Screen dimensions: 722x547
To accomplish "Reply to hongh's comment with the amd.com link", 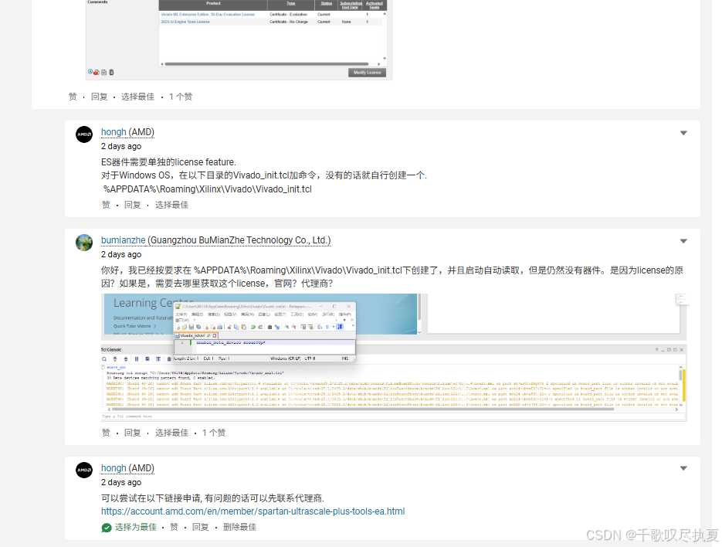I will [x=200, y=527].
